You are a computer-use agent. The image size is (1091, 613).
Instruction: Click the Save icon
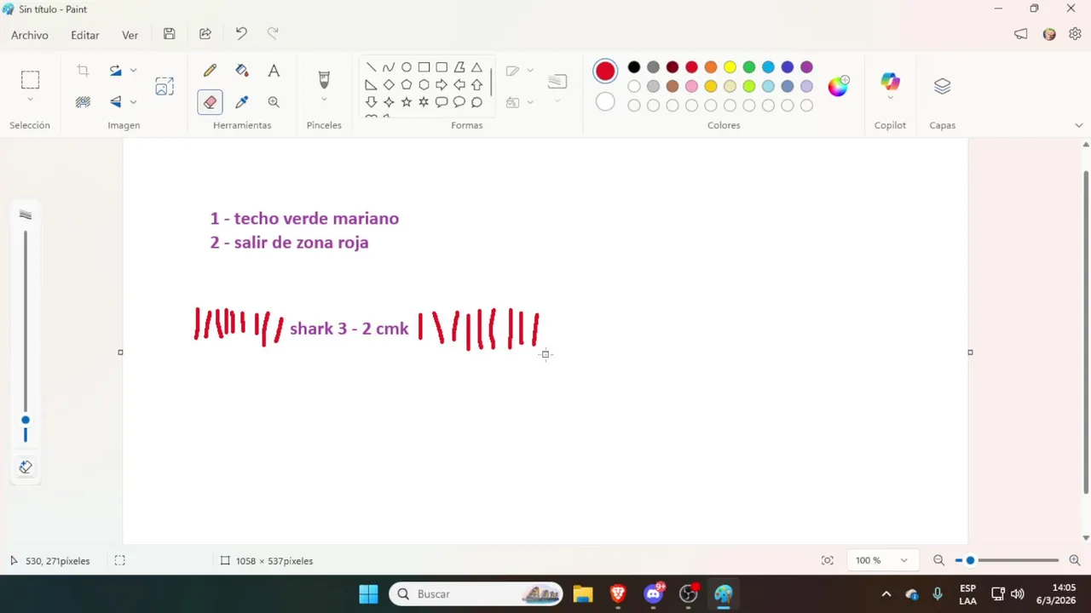(x=170, y=34)
